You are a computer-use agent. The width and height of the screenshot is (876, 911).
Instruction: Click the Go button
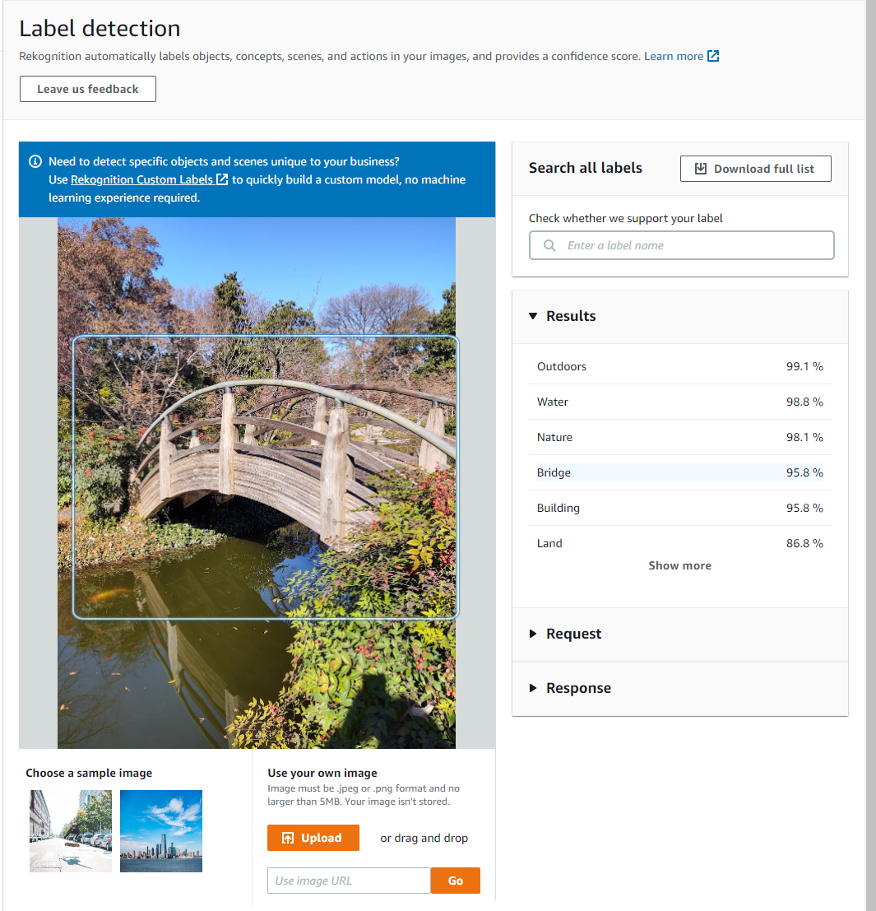click(x=455, y=881)
